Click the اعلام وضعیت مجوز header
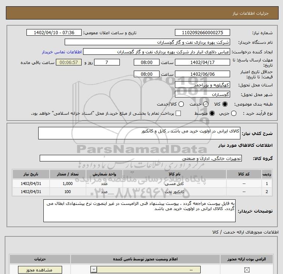Screen dimensions: 283x274 (145, 259)
